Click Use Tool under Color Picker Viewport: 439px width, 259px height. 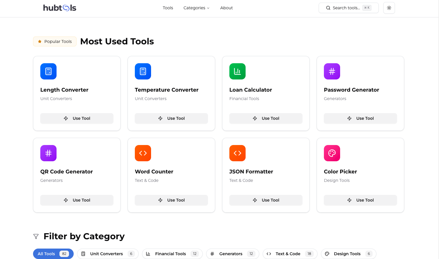[360, 200]
